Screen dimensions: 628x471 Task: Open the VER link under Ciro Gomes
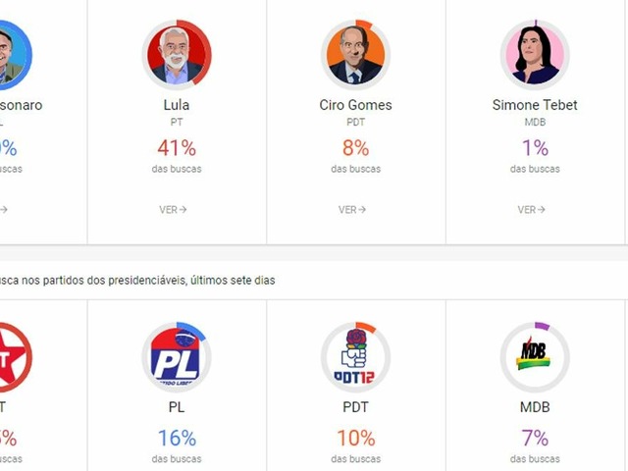coord(352,209)
